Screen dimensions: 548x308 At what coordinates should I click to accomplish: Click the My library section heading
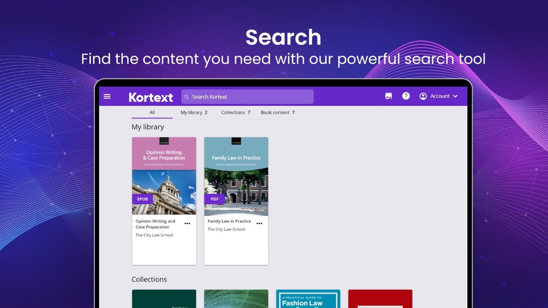pyautogui.click(x=148, y=127)
